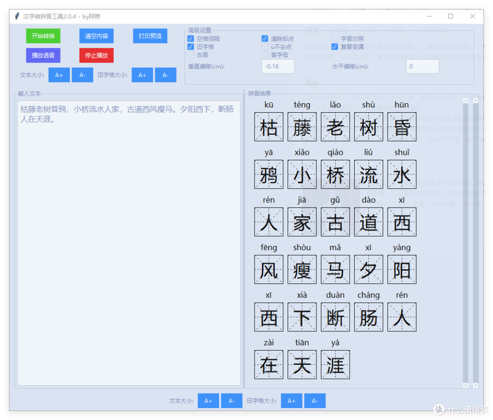Click the up arrow of the rightmost scrollbar
Viewport: 493px width, 420px height.
[x=475, y=101]
